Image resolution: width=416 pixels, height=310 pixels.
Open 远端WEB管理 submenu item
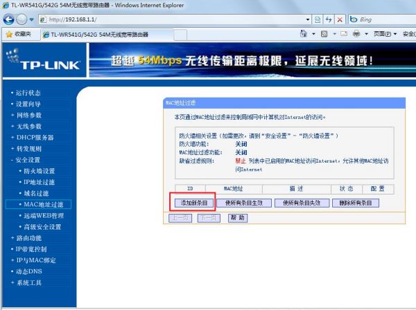pos(44,216)
